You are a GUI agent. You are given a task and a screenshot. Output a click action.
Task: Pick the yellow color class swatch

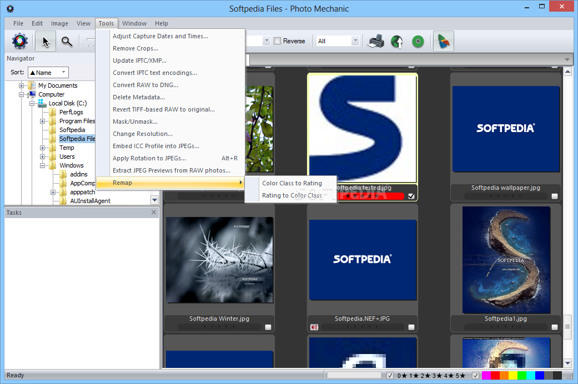[512, 376]
